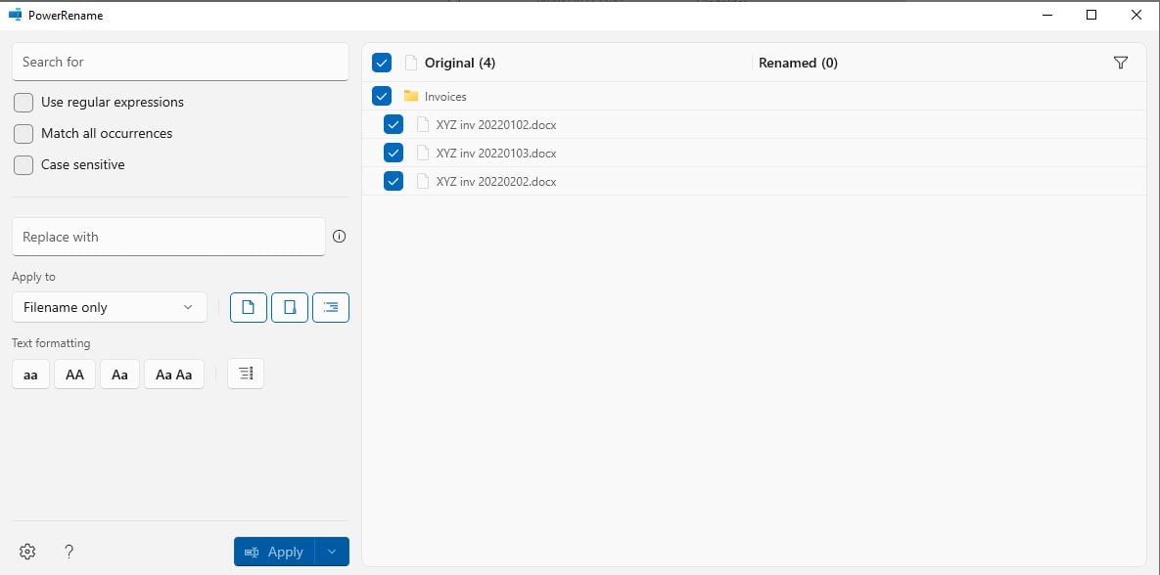This screenshot has width=1160, height=575.
Task: Apply title case formatting with Aa icon
Action: click(x=119, y=374)
